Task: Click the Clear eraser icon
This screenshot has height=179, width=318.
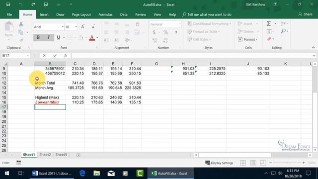Action: pos(269,39)
